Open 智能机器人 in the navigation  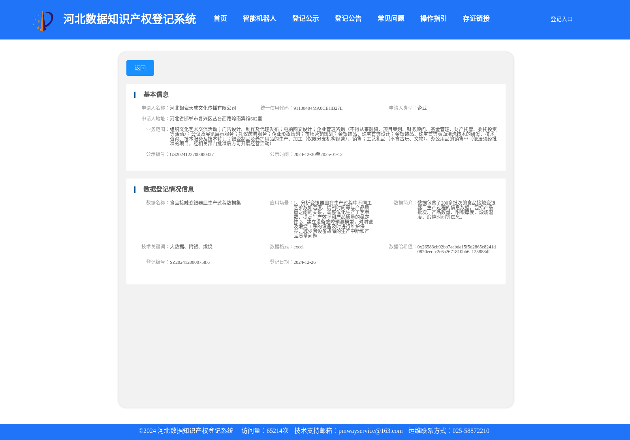point(260,19)
